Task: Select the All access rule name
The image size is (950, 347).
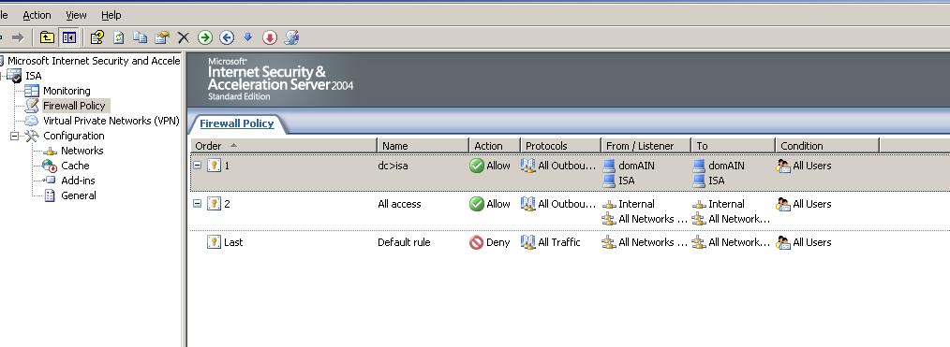Action: (399, 204)
